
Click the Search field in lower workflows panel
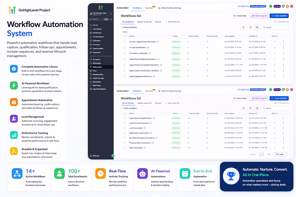coord(275,108)
